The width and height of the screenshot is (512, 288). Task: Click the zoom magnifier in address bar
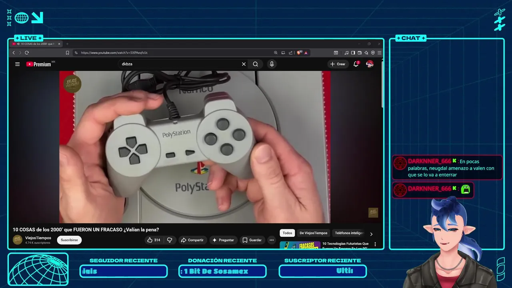coord(276,52)
